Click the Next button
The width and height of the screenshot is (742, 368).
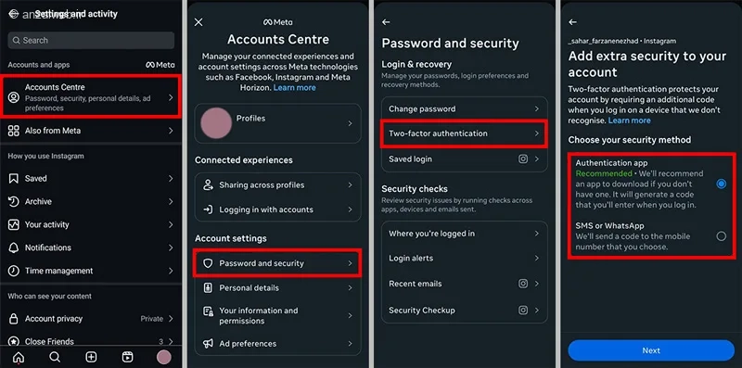[651, 350]
